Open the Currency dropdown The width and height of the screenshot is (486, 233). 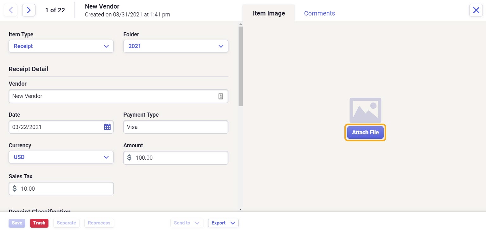pyautogui.click(x=61, y=157)
